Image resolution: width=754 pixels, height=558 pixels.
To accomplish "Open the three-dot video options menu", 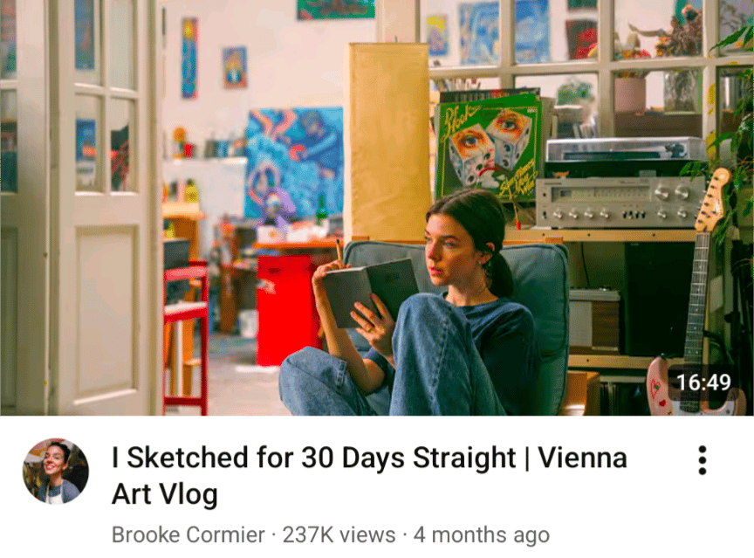I will [702, 460].
